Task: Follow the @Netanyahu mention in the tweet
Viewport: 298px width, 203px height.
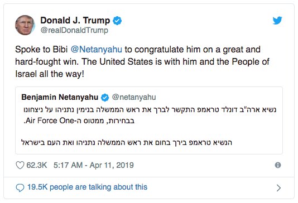Action: (x=97, y=50)
